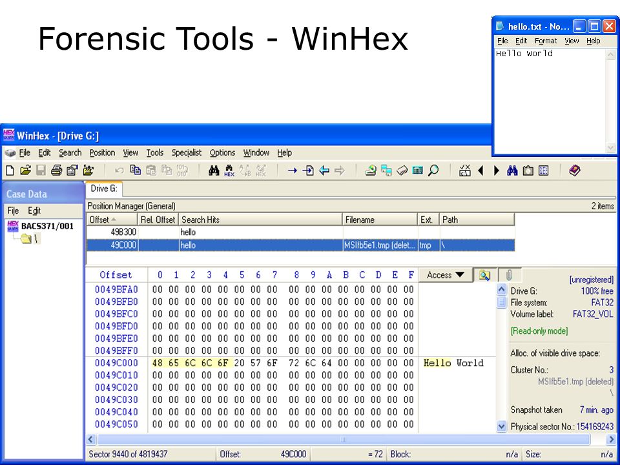Select MSIfb5e1.tmp search hit row
The width and height of the screenshot is (620, 465).
pyautogui.click(x=300, y=245)
